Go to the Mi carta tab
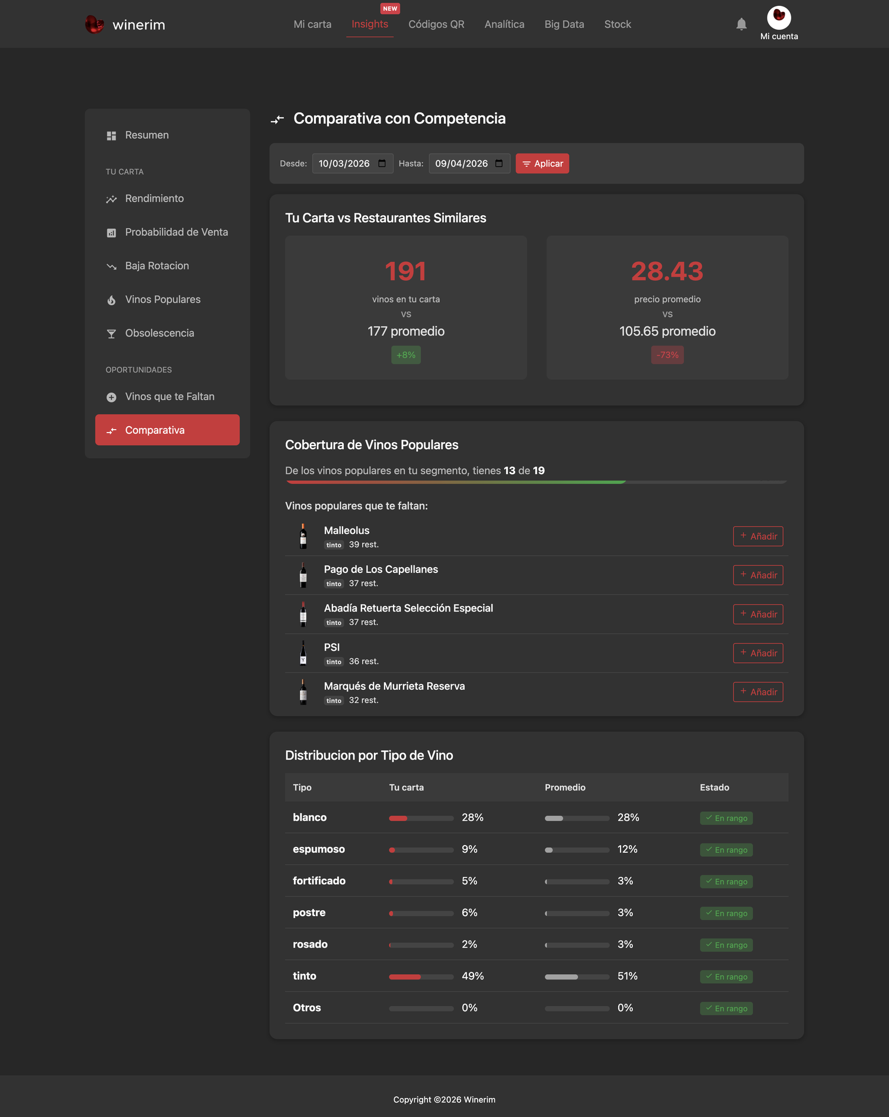Image resolution: width=889 pixels, height=1117 pixels. pos(312,24)
